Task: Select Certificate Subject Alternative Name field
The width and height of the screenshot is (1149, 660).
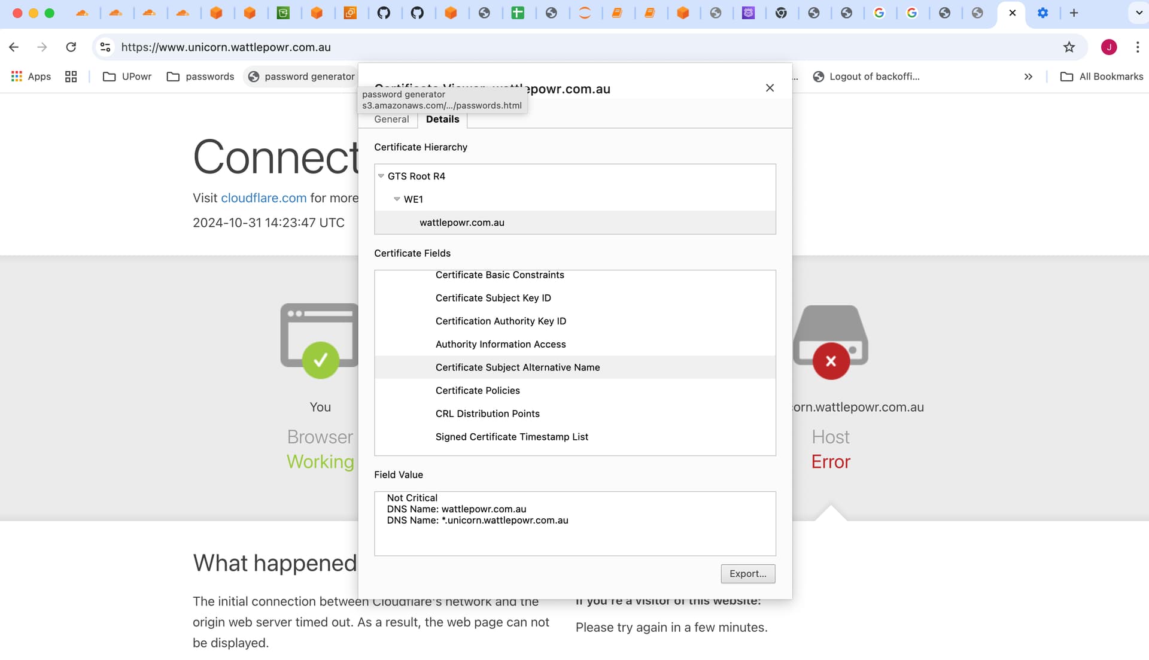Action: [x=574, y=367]
